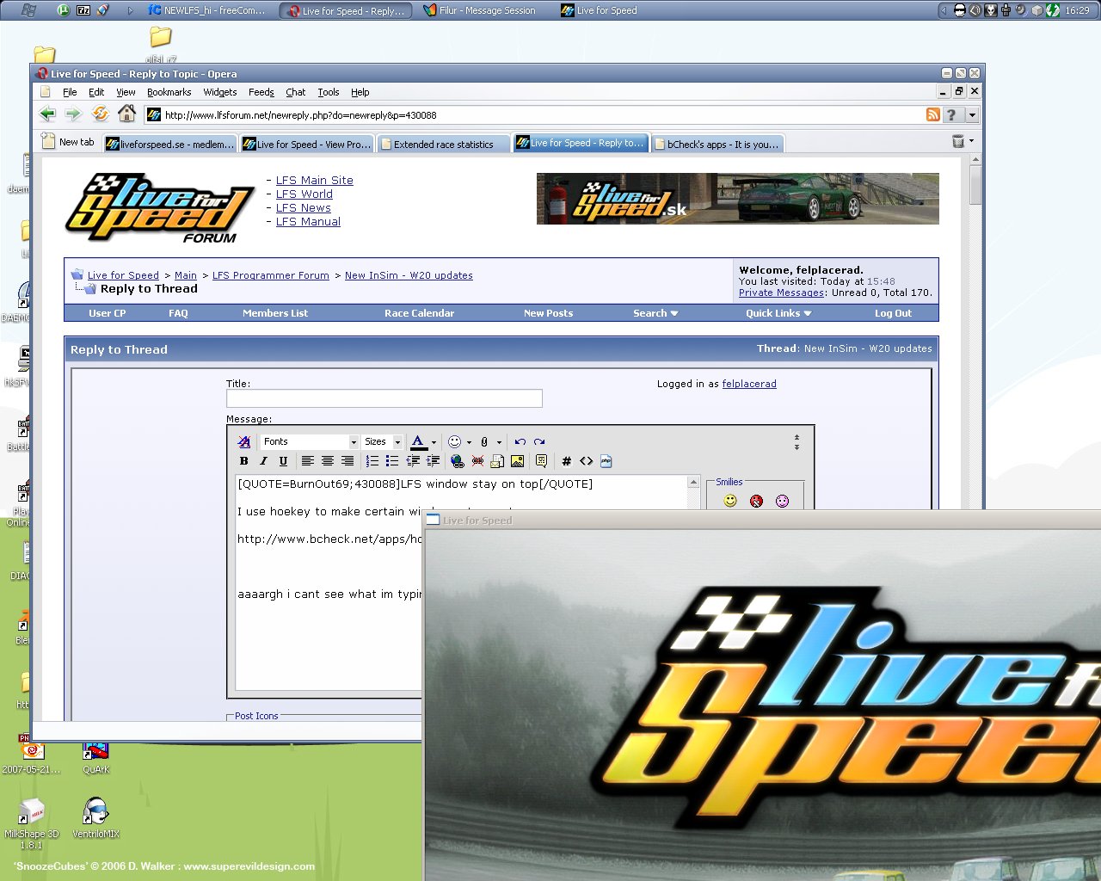
Task: Switch to the Extended race statistics tab
Action: pyautogui.click(x=444, y=144)
